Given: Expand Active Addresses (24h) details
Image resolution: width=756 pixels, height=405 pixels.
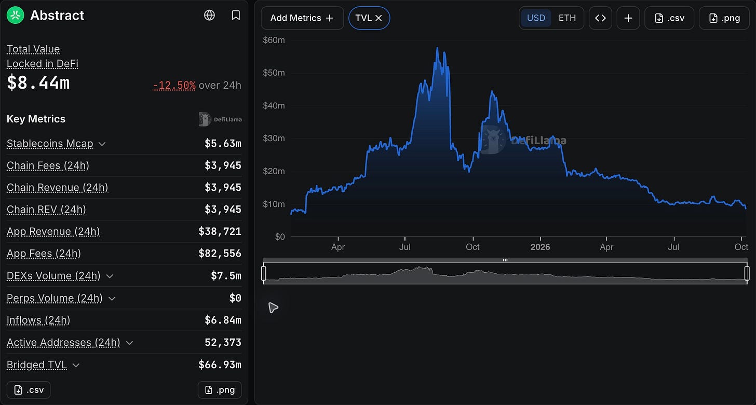Looking at the screenshot, I should click(129, 343).
